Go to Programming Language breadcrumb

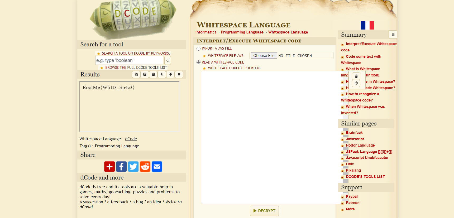(242, 32)
